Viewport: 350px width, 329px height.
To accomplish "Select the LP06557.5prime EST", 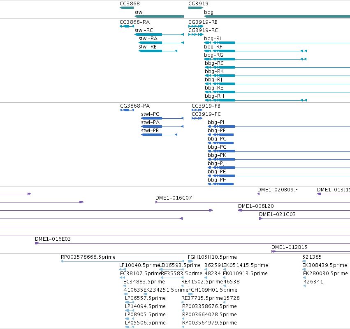I will [x=130, y=302].
